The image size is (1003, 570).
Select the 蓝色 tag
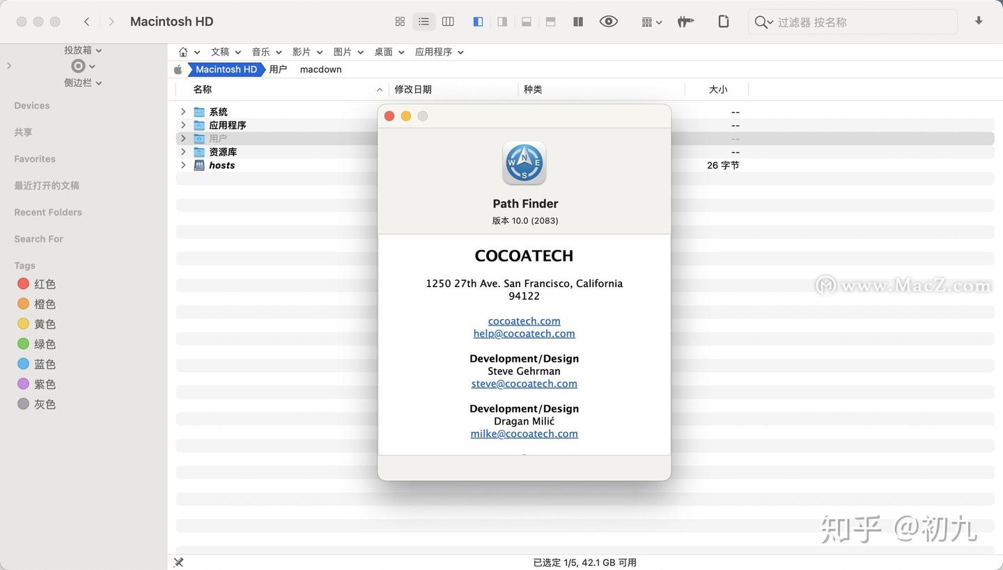36,364
